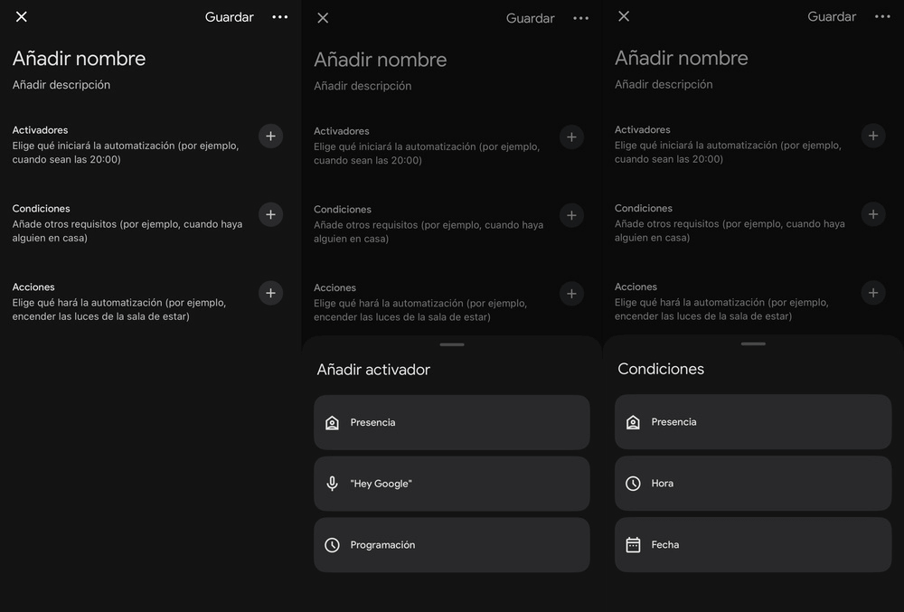Grab the drag handle of the Condiciones sheet
The image size is (904, 612).
[x=754, y=344]
